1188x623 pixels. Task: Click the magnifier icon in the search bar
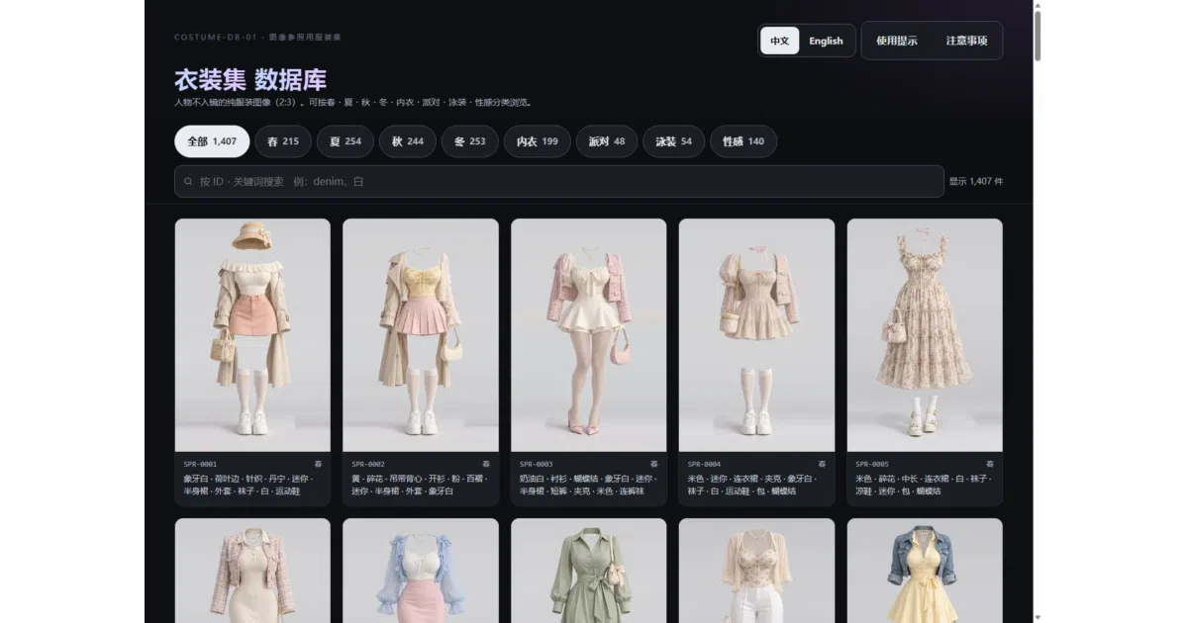point(188,182)
